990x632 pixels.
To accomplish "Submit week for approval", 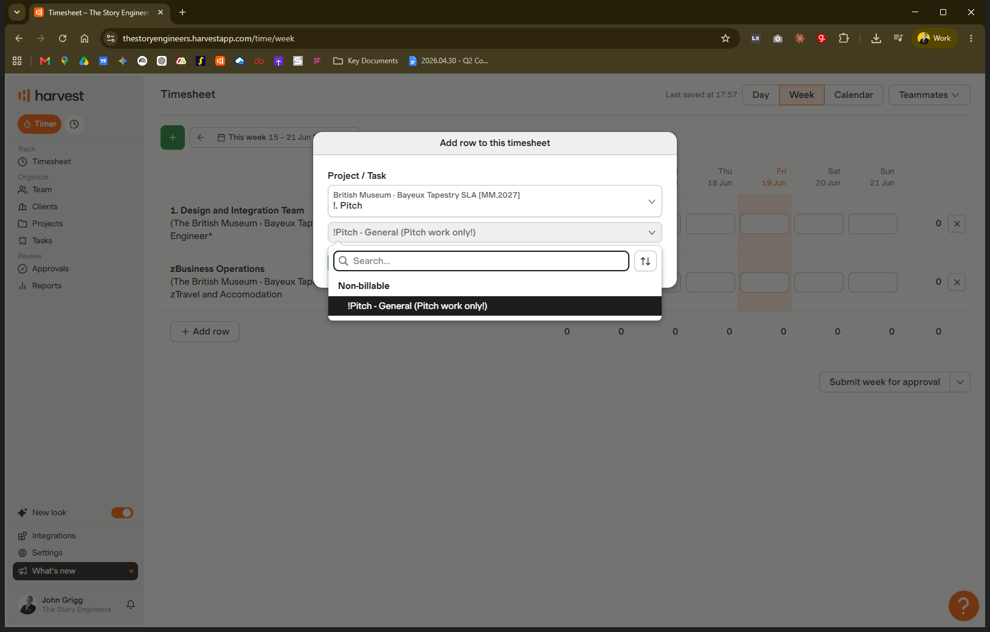I will click(x=885, y=382).
